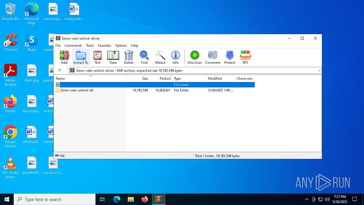Run the Test archive tool
Image resolution: width=364 pixels, height=205 pixels.
(98, 57)
